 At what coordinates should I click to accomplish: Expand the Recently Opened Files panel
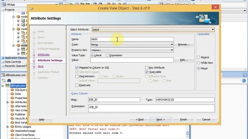[x=3, y=66]
